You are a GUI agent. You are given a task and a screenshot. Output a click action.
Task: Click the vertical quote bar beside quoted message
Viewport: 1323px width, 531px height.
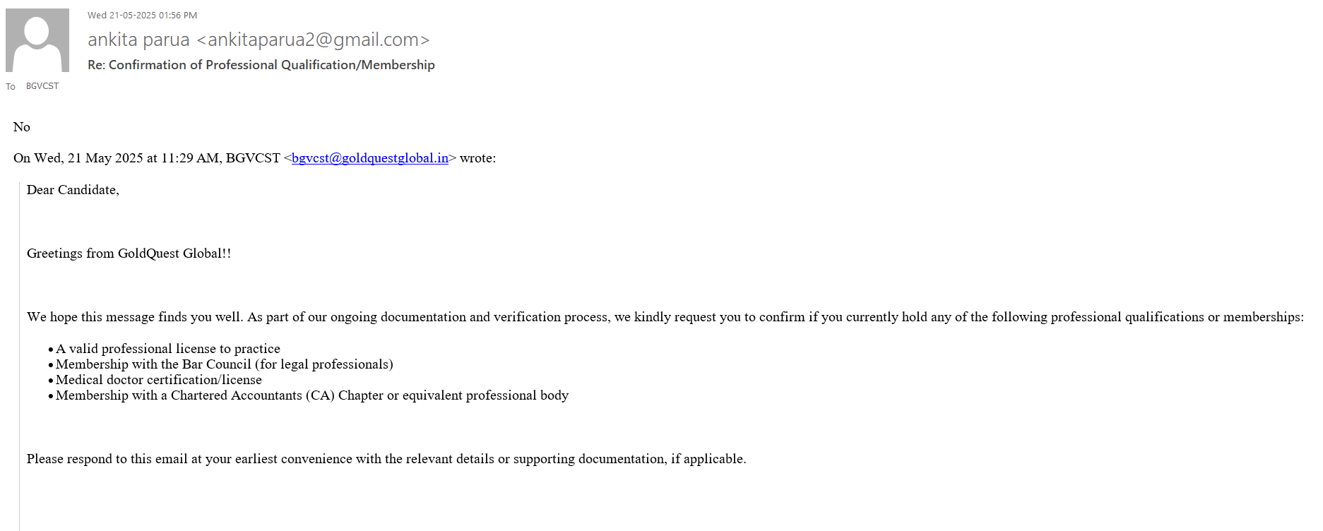(x=19, y=353)
